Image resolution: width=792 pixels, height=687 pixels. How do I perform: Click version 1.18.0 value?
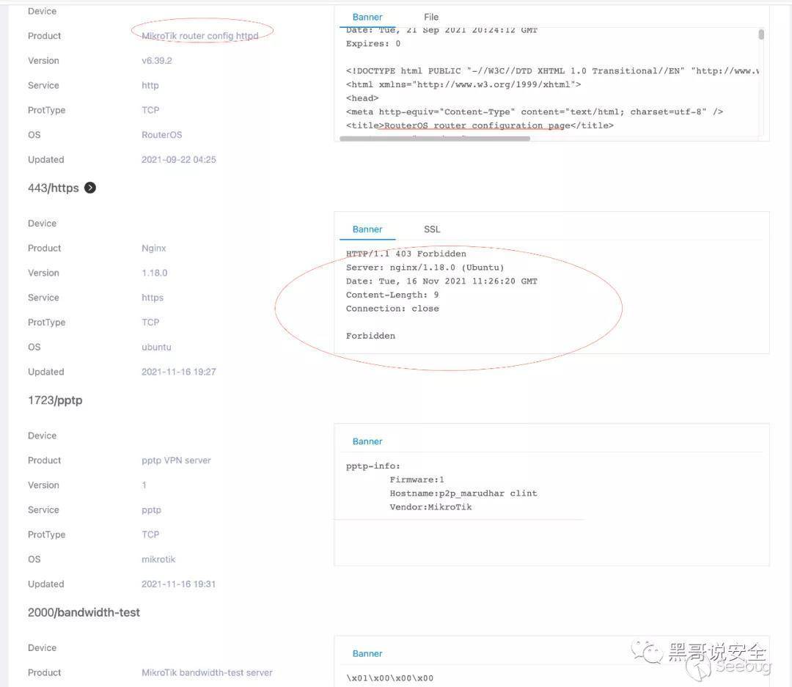(x=154, y=273)
